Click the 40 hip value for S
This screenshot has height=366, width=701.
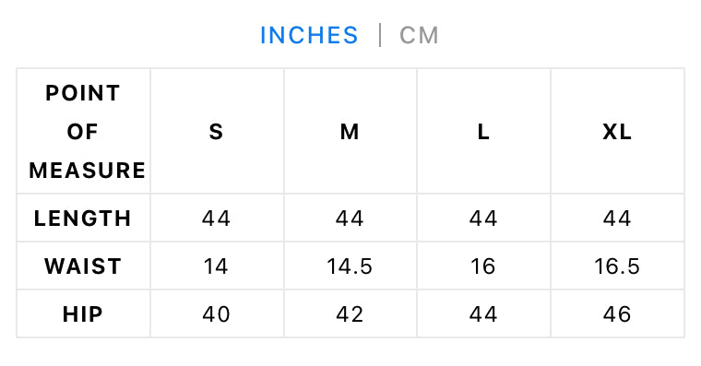(217, 313)
